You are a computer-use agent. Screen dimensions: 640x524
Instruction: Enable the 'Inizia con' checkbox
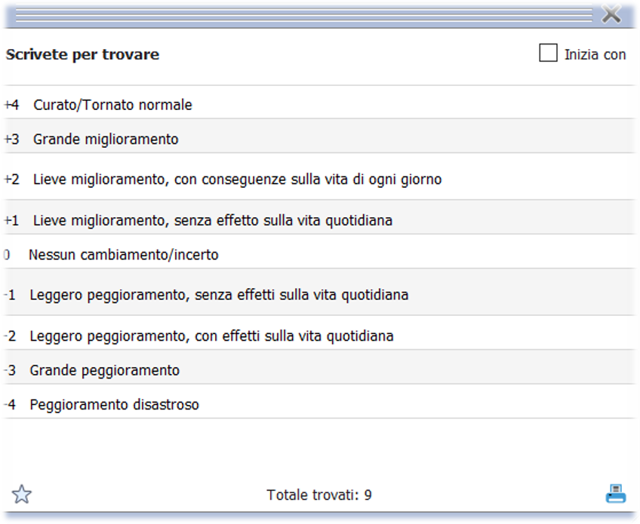tap(549, 54)
